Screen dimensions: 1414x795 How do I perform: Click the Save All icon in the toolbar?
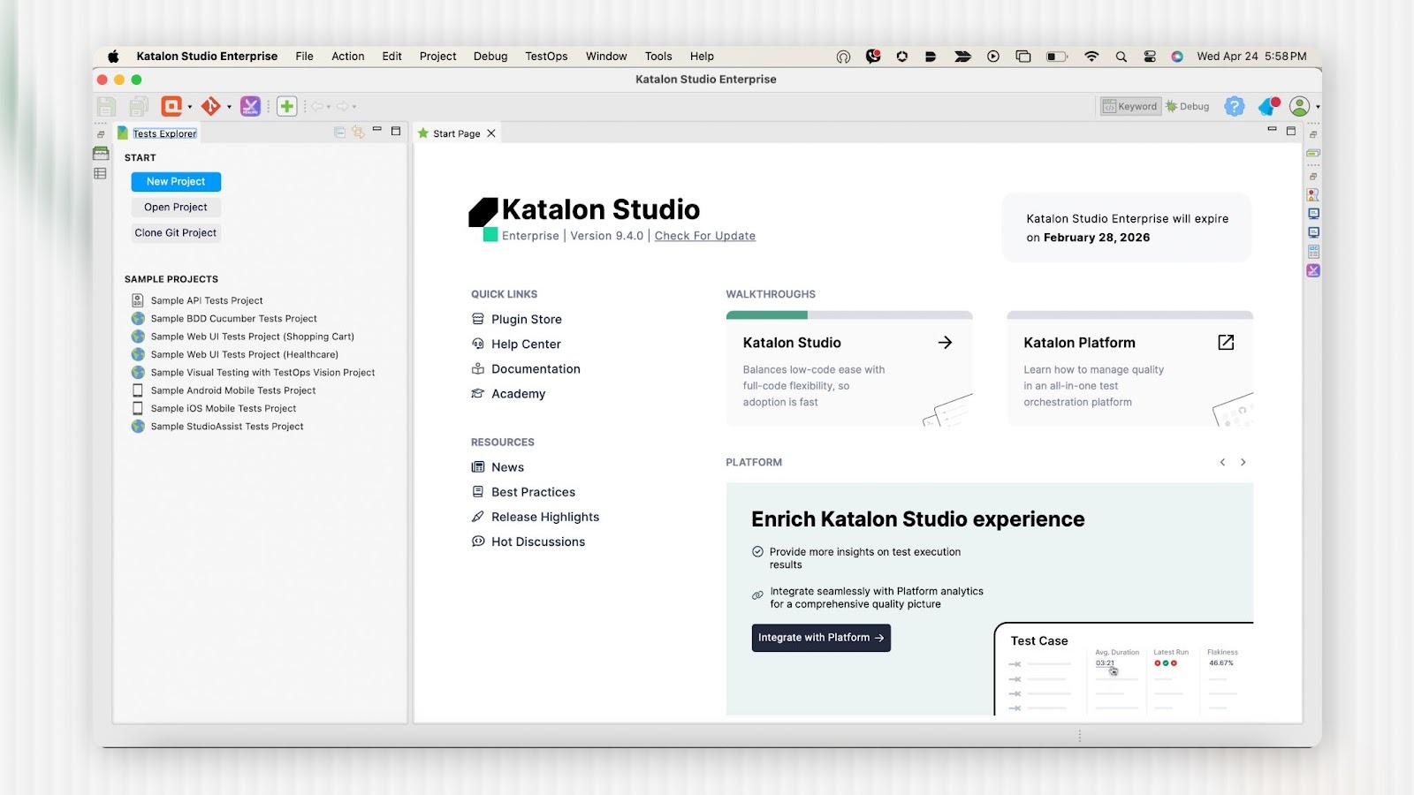pos(139,107)
